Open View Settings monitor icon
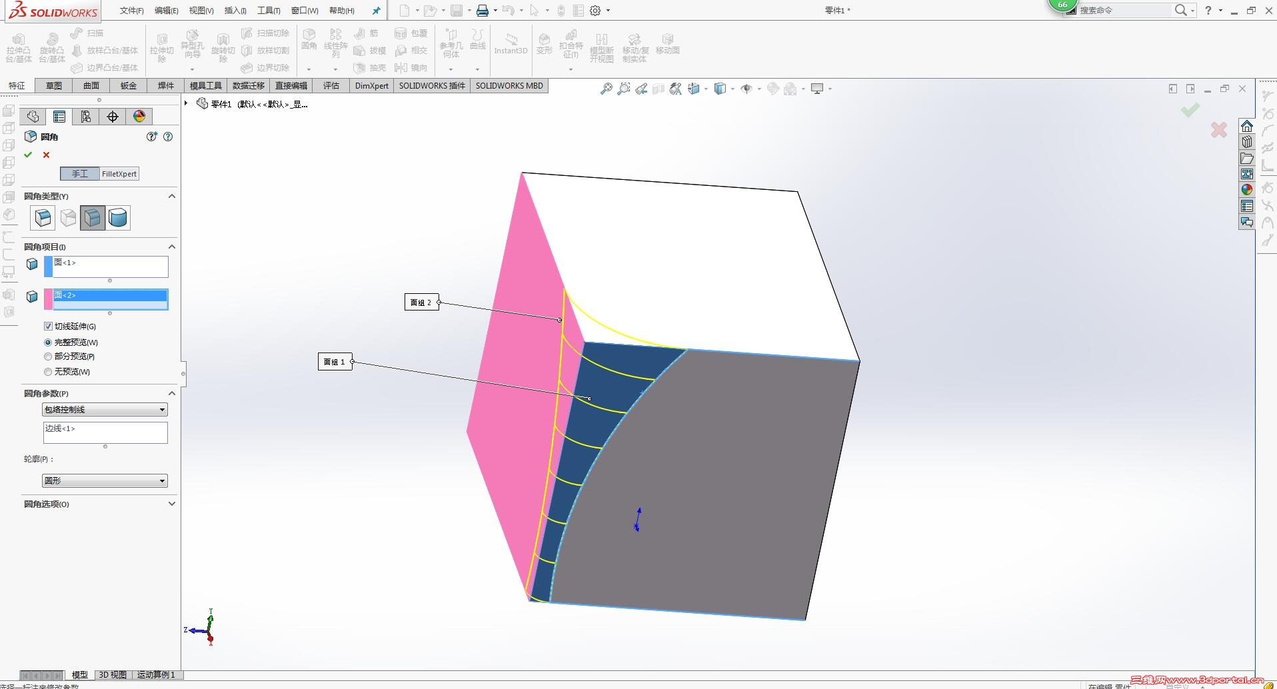The height and width of the screenshot is (689, 1277). click(x=817, y=89)
